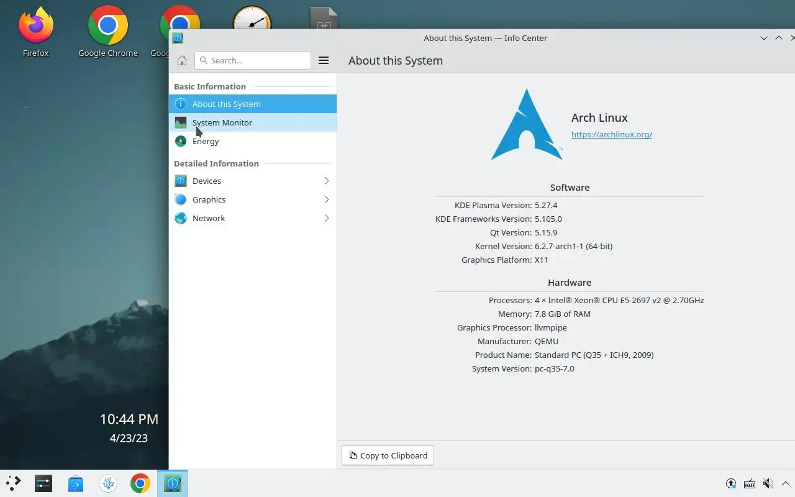795x497 pixels.
Task: Click the Network globe icon in the sidebar
Action: 181,218
